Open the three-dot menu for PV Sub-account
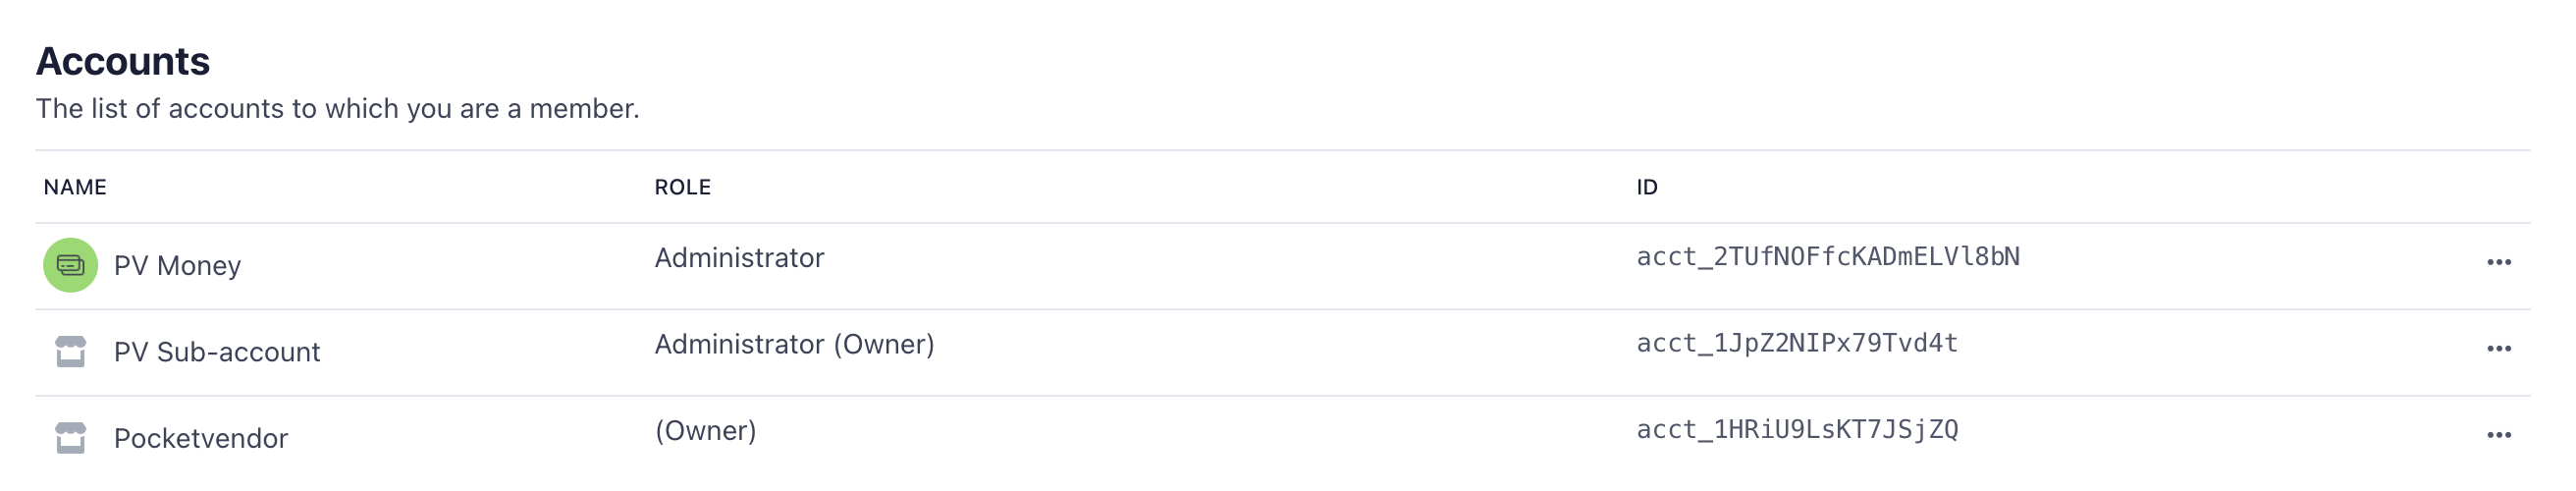 pyautogui.click(x=2498, y=349)
